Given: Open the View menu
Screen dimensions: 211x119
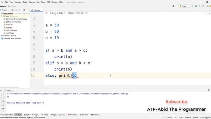Looking at the screenshot, I should 11,2.
